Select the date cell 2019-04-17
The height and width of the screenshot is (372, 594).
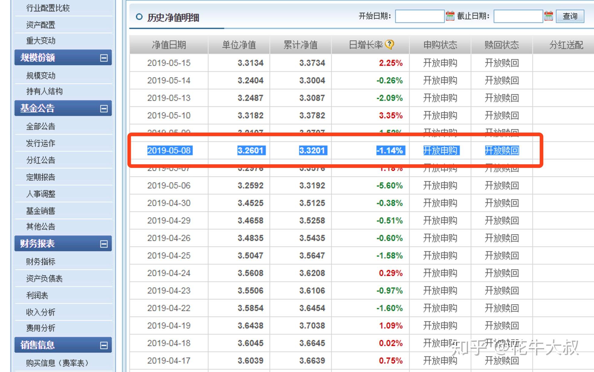[169, 361]
